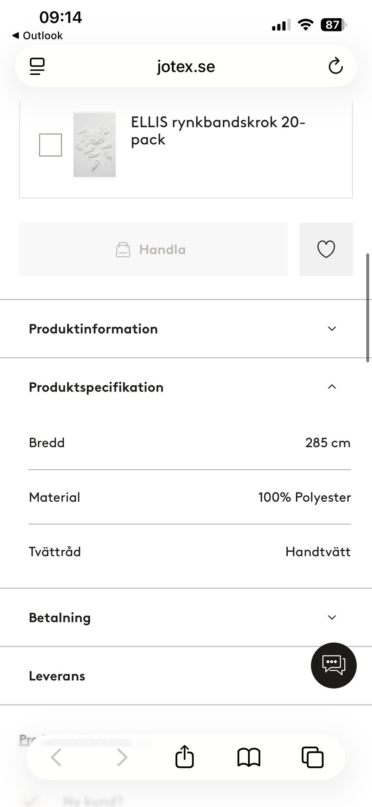Reload the jotex.se page
This screenshot has width=372, height=807.
[x=336, y=66]
